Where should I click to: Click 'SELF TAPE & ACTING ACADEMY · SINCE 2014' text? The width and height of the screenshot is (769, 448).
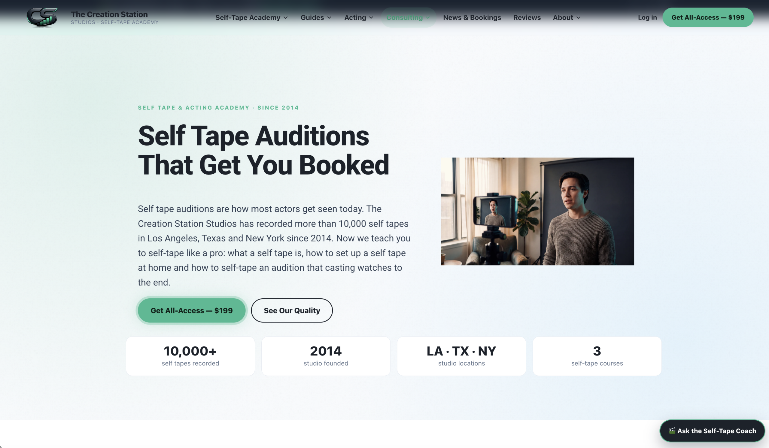pos(218,108)
